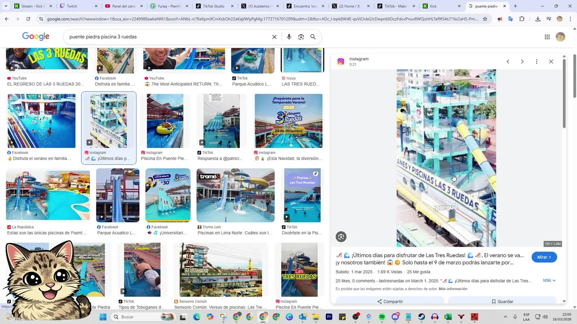
Task: Go back to previous page
Action: pos(6,19)
